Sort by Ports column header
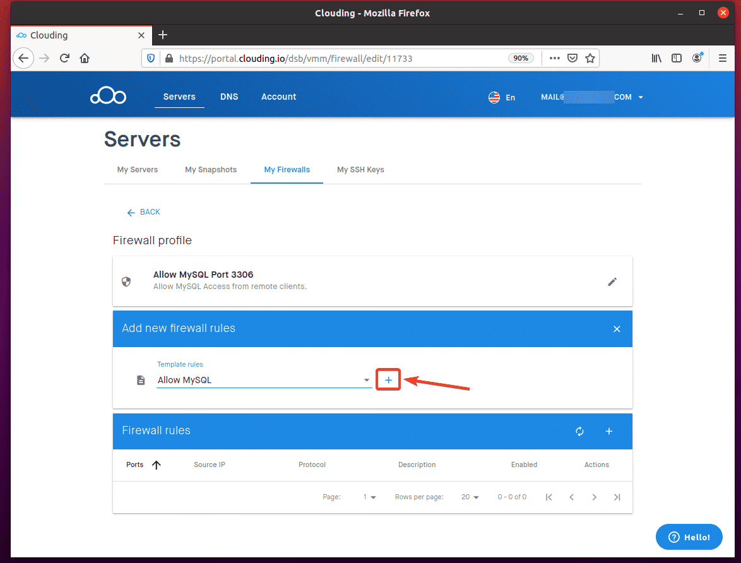The height and width of the screenshot is (563, 741). tap(135, 465)
